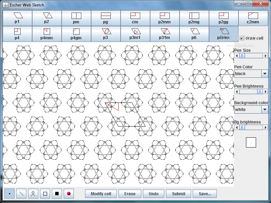Switch to the p2mm symmetry group

(165, 18)
